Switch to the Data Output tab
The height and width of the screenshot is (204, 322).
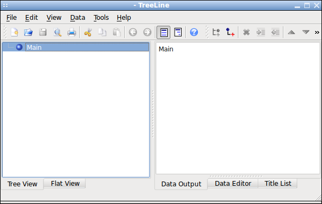tap(181, 184)
